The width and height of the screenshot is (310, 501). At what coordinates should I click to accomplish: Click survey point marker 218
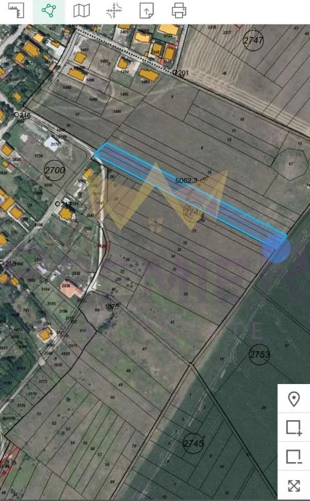coord(8,264)
